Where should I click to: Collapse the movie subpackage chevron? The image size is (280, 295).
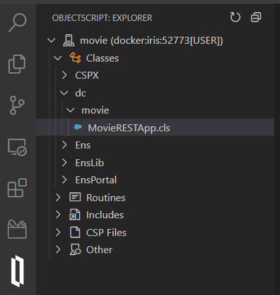70,110
